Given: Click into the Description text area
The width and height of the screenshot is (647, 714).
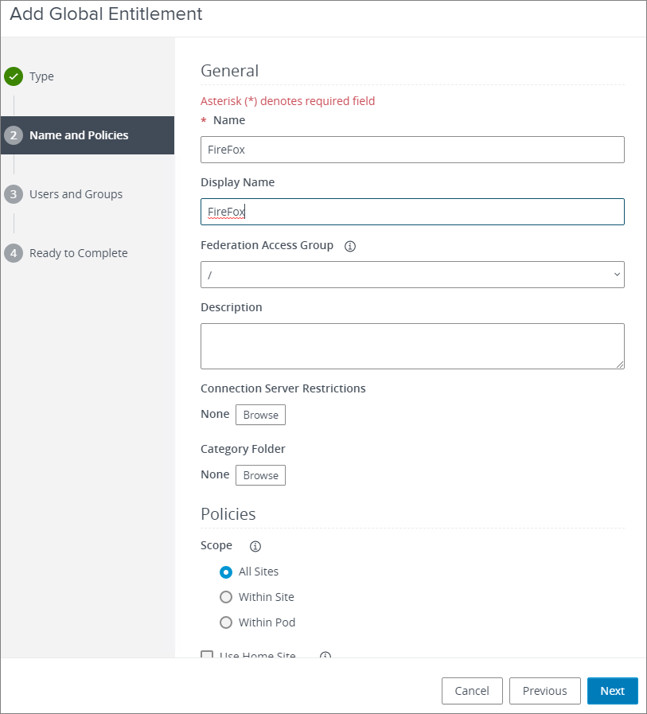Looking at the screenshot, I should [412, 346].
